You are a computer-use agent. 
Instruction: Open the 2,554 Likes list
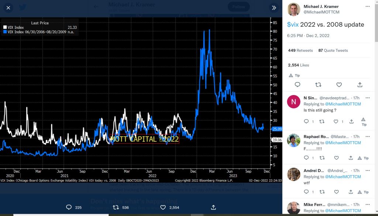[298, 65]
